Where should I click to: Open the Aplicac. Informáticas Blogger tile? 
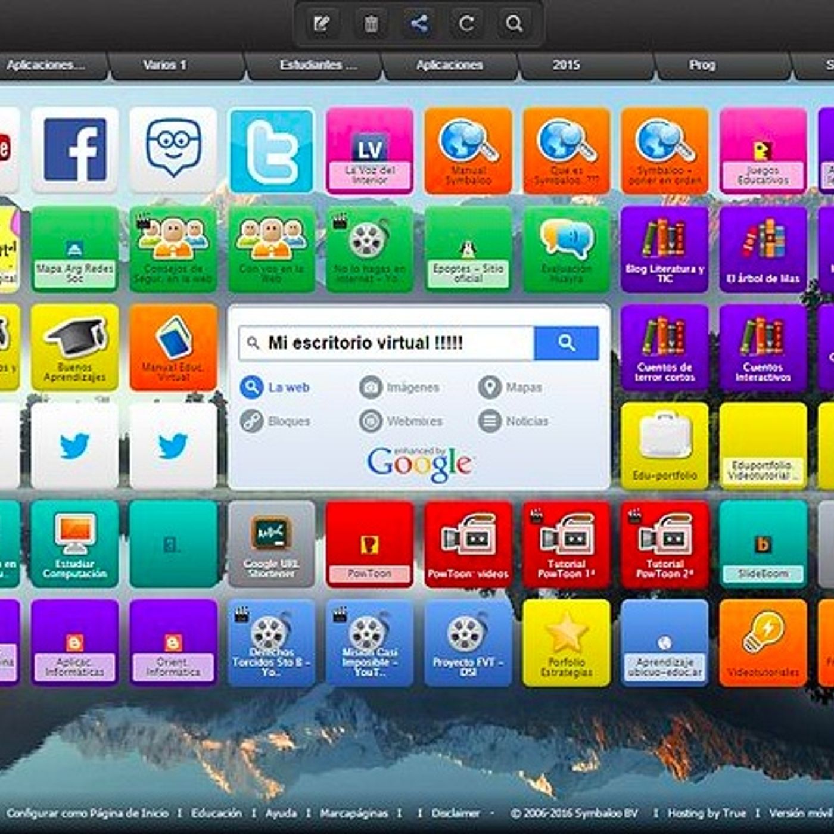pos(75,643)
